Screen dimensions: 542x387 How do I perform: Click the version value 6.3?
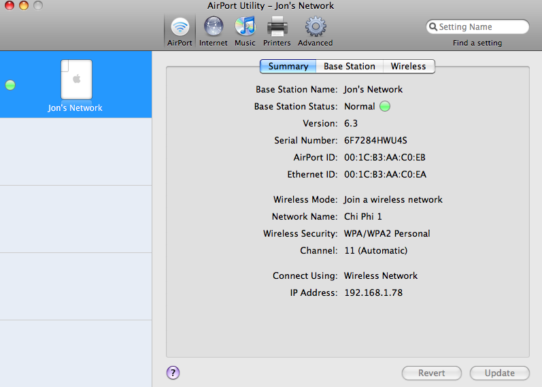point(351,124)
